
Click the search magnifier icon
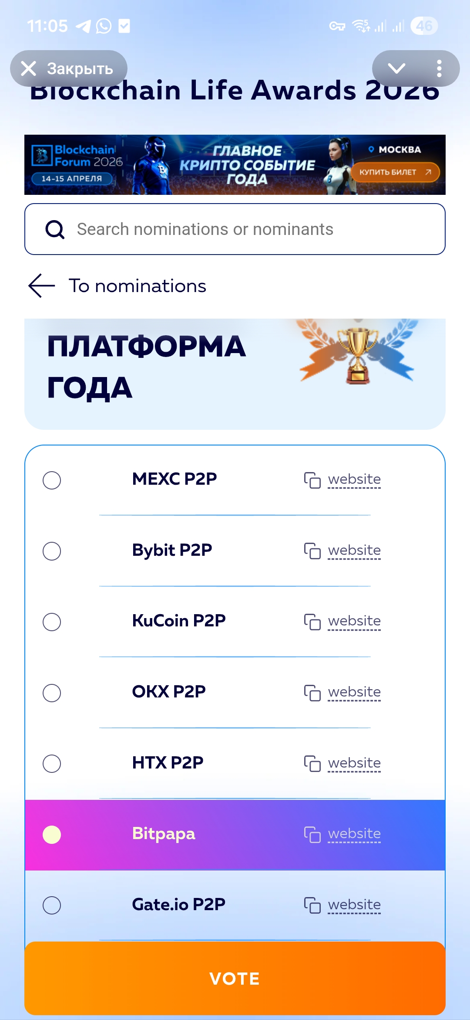(x=55, y=229)
